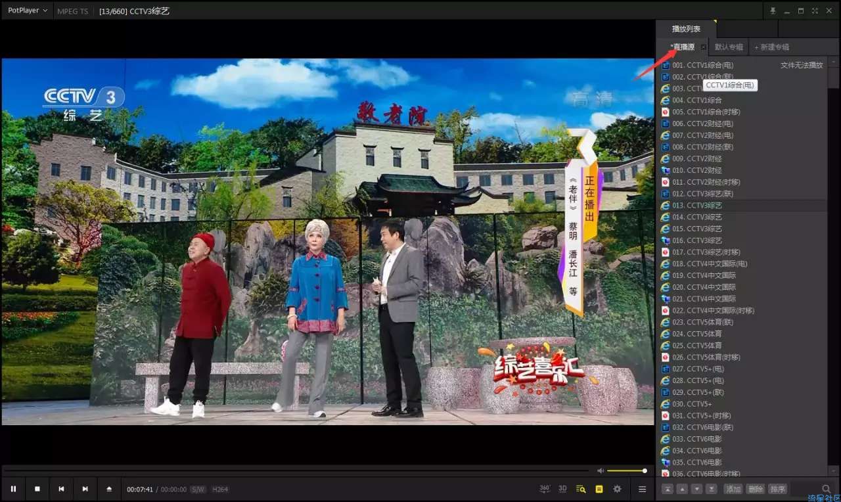Image resolution: width=841 pixels, height=502 pixels.
Task: Toggle 3D video mode
Action: 562,489
